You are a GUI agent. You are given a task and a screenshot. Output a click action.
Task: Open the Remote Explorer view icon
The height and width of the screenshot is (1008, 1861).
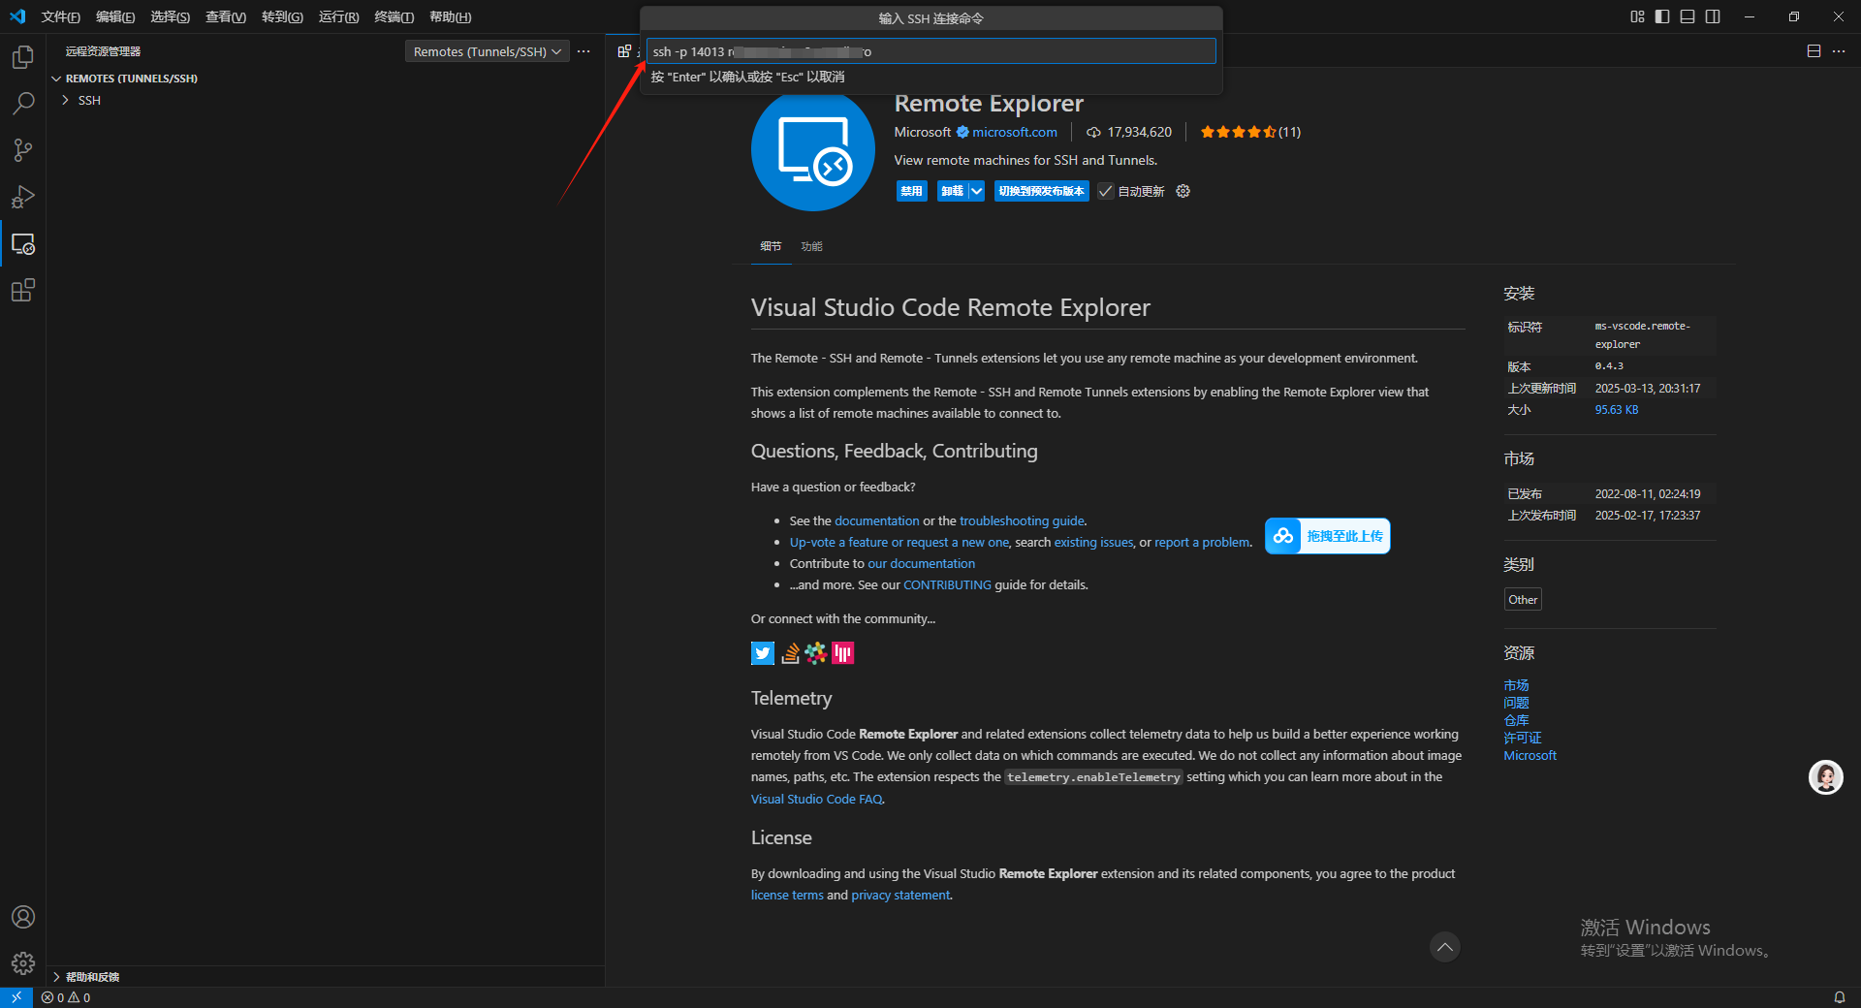tap(23, 243)
